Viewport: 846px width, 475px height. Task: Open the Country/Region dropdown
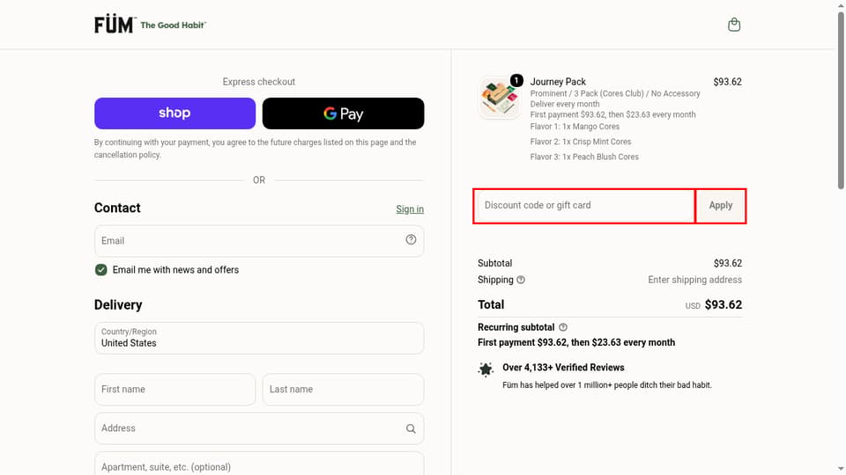point(259,338)
